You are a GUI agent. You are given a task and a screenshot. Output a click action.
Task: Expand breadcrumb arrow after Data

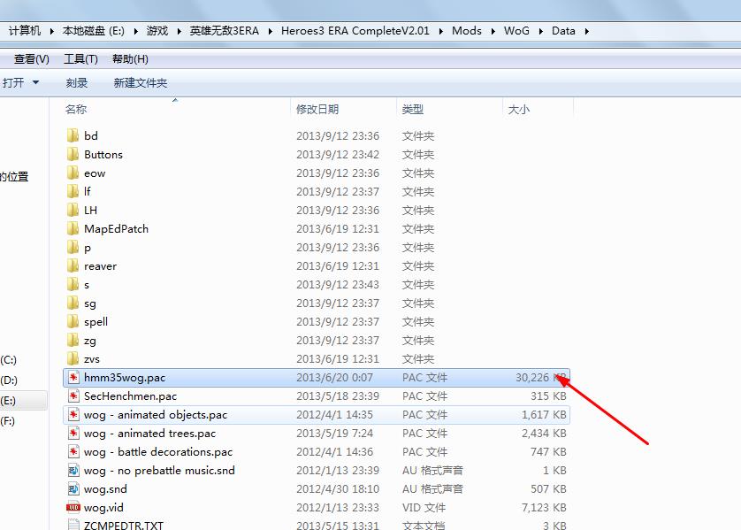(x=586, y=31)
